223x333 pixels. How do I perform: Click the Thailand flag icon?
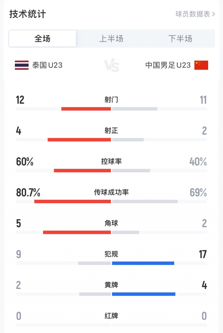click(x=22, y=65)
